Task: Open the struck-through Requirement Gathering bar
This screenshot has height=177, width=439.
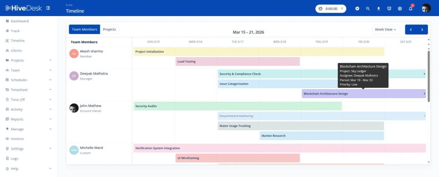Action: click(x=322, y=116)
